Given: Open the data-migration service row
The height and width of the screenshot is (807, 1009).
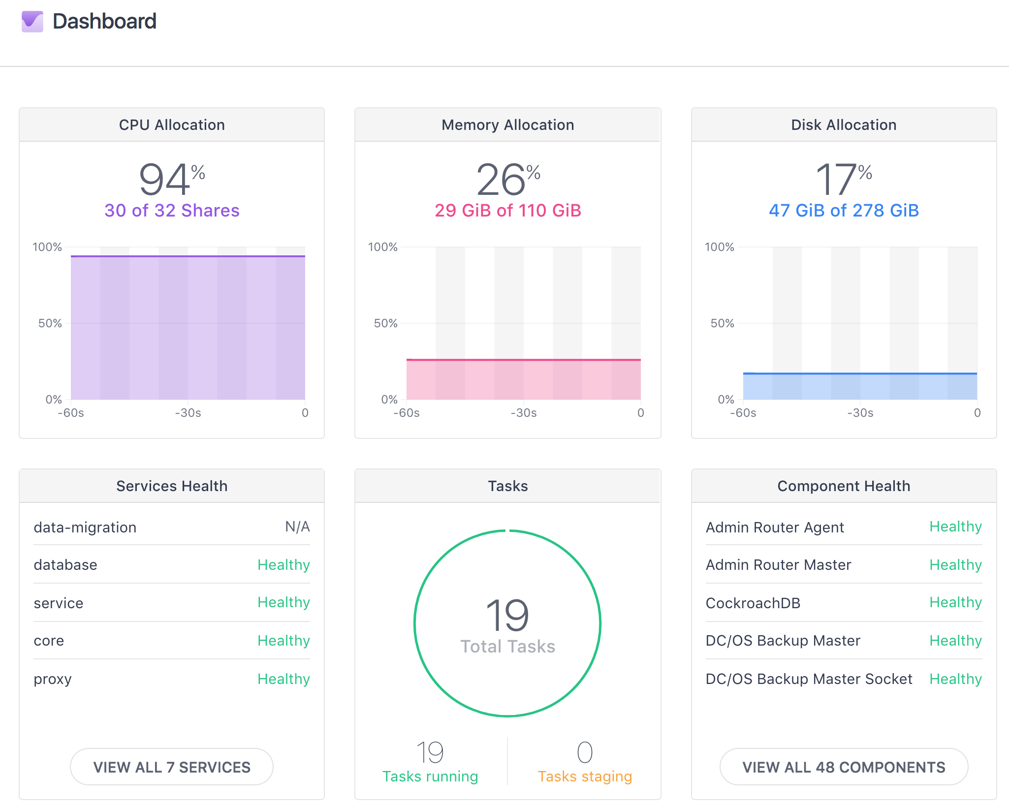Looking at the screenshot, I should [x=85, y=528].
